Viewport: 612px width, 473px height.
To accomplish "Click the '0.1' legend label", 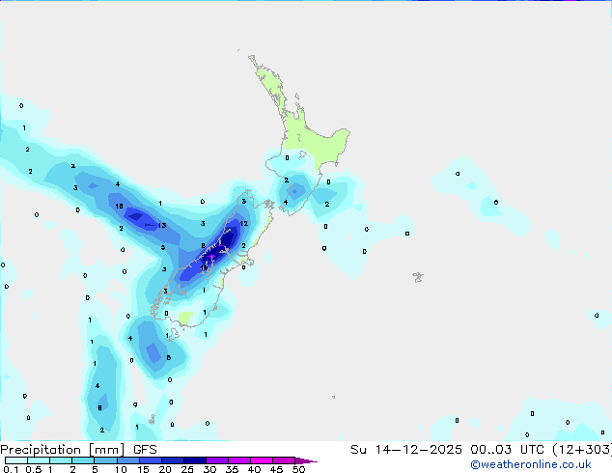I will pos(11,469).
